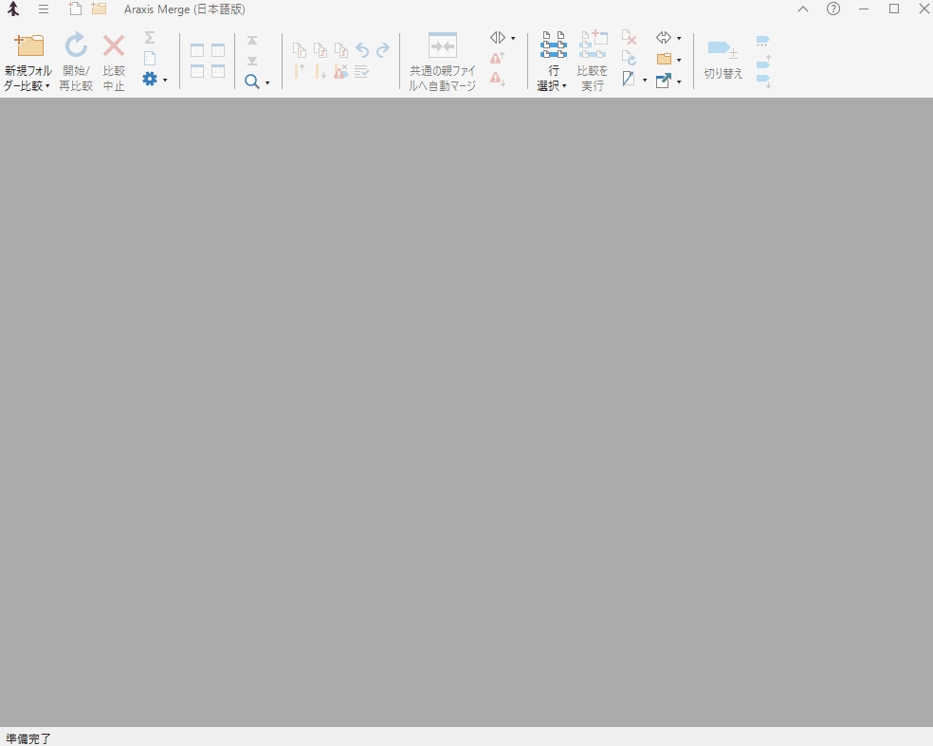
Task: Open the dropdown arrow beside the magnifier
Action: (267, 82)
